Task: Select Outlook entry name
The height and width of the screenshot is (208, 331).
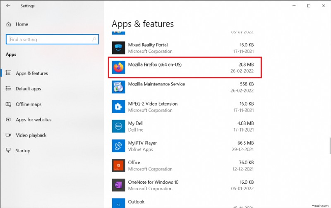Action: [x=136, y=202]
